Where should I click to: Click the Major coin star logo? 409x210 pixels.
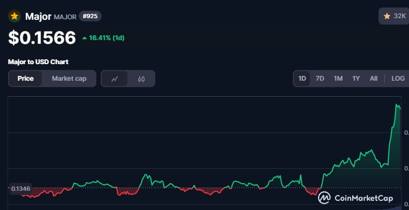point(14,16)
